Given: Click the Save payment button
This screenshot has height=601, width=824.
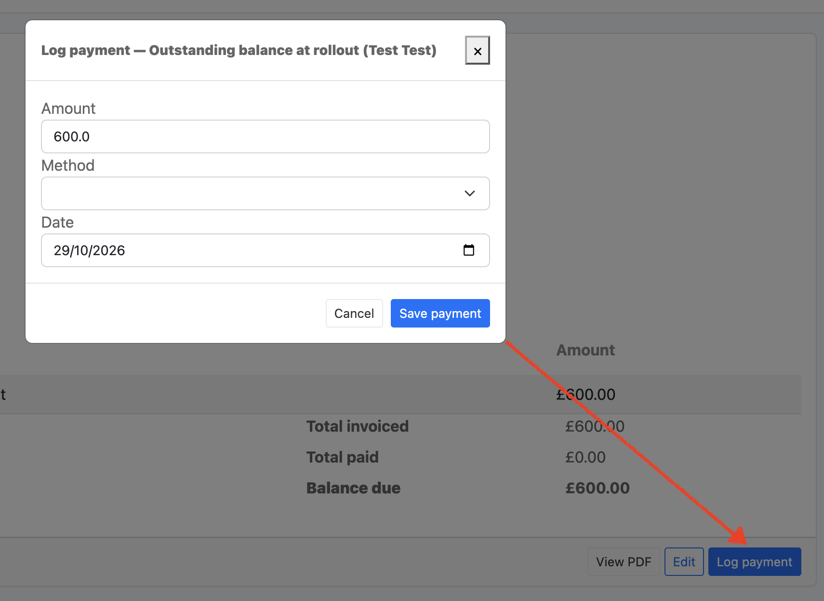Looking at the screenshot, I should [440, 314].
